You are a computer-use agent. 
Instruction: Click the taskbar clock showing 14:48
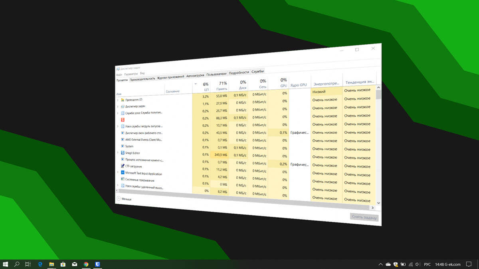pos(439,264)
